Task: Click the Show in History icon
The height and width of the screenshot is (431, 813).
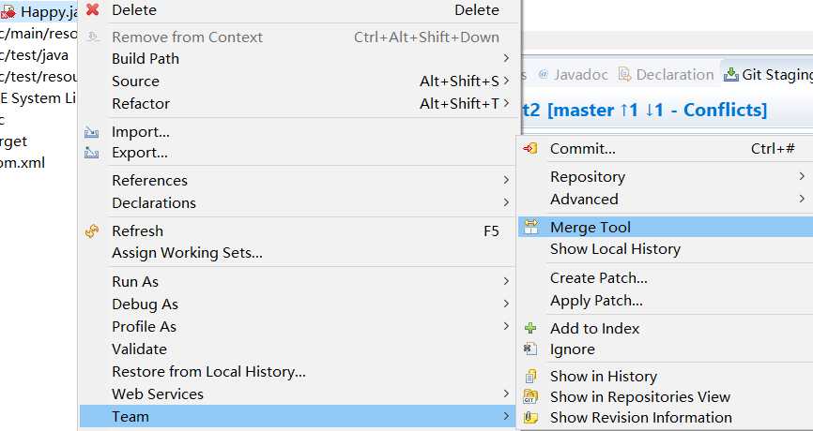Action: coord(530,376)
